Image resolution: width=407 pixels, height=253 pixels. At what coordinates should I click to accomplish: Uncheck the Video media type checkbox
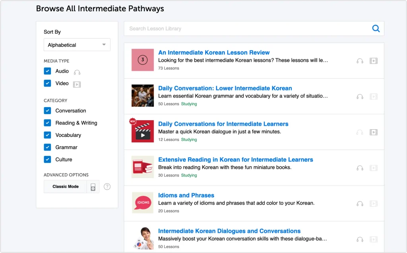48,83
